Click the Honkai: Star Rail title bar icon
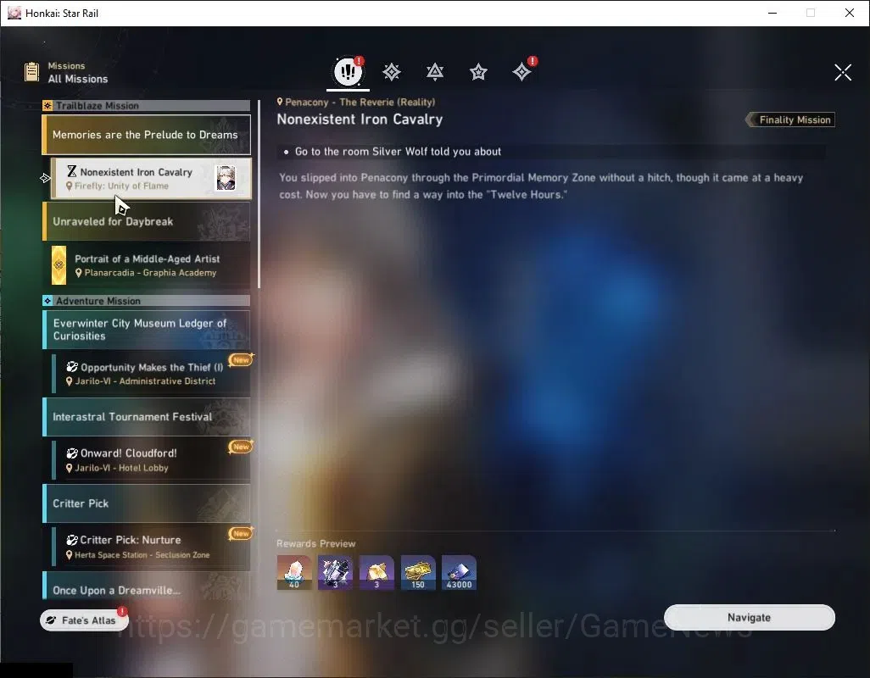Viewport: 870px width, 678px height. tap(14, 13)
